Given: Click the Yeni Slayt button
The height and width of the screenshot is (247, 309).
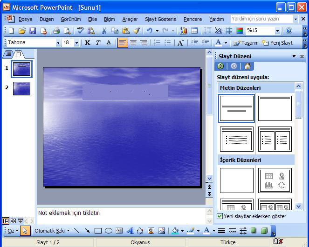Looking at the screenshot, I should (278, 43).
